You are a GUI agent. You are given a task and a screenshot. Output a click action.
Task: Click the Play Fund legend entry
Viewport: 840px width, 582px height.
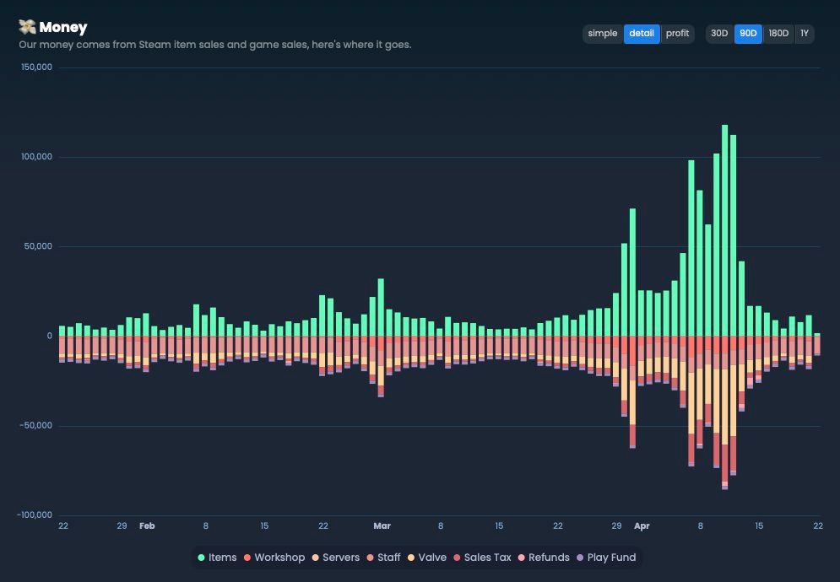[606, 558]
